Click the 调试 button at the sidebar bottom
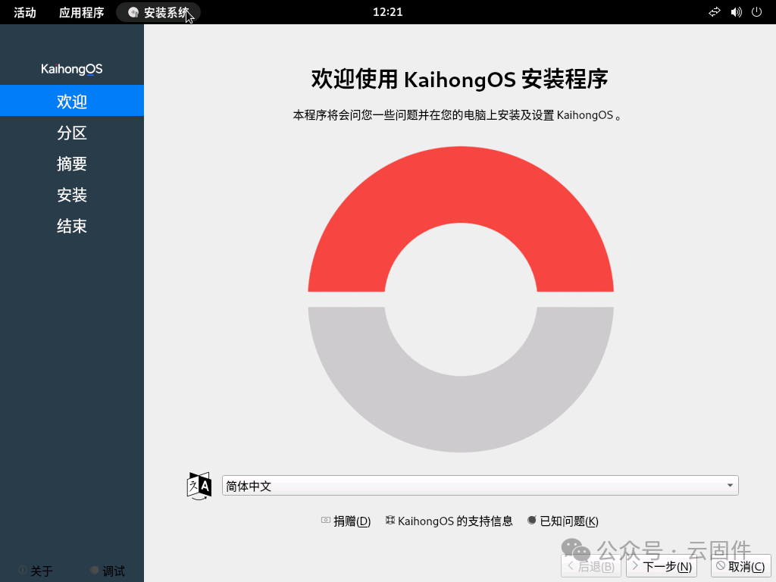The image size is (776, 582). (108, 571)
